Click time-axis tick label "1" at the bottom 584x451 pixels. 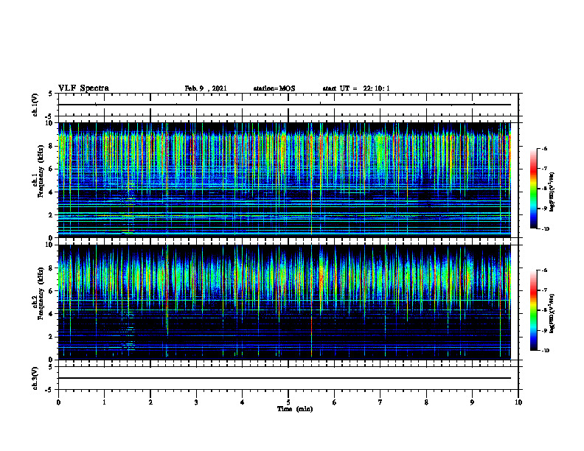pyautogui.click(x=104, y=402)
